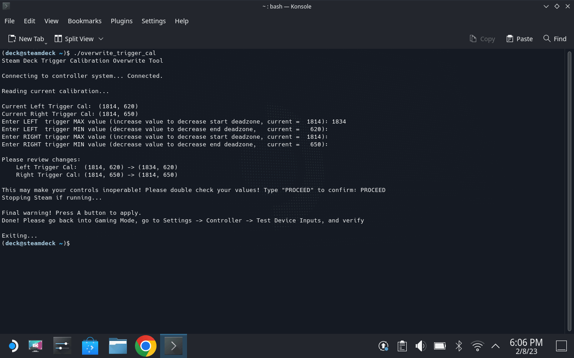Click the Copy toolbar button
Viewport: 574px width, 358px height.
point(483,39)
